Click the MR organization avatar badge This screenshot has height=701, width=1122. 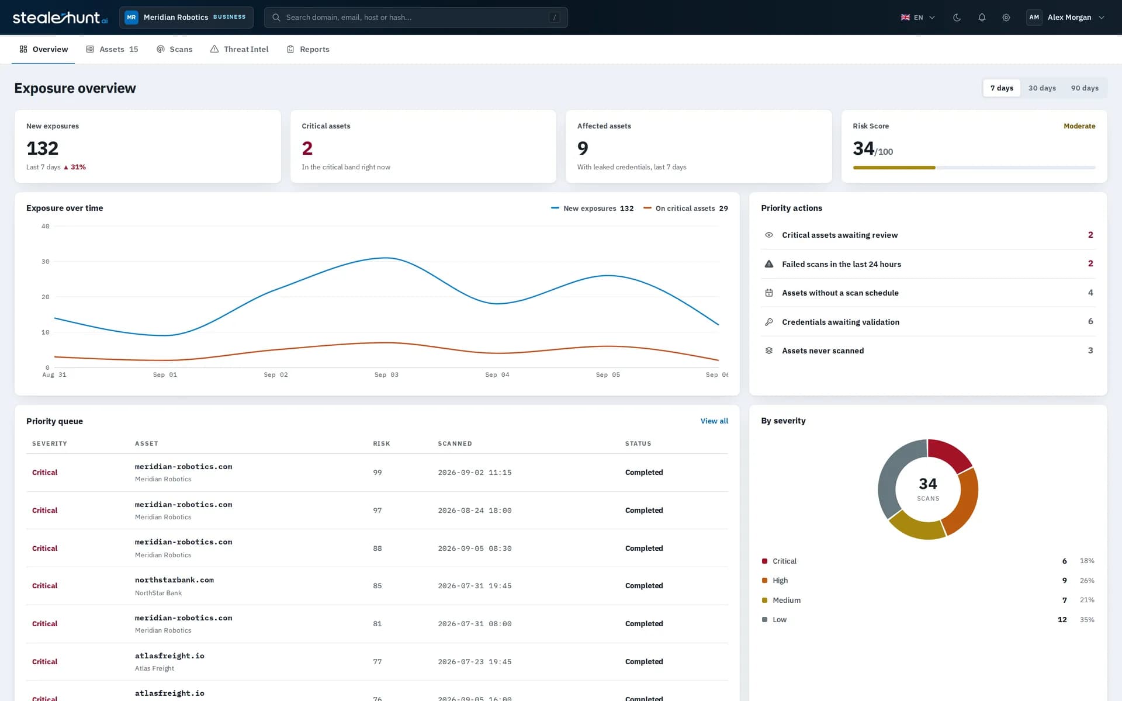pyautogui.click(x=131, y=18)
